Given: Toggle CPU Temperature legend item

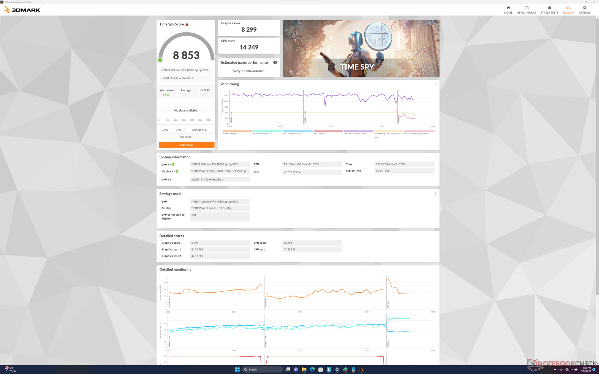Looking at the screenshot, I should (268, 132).
